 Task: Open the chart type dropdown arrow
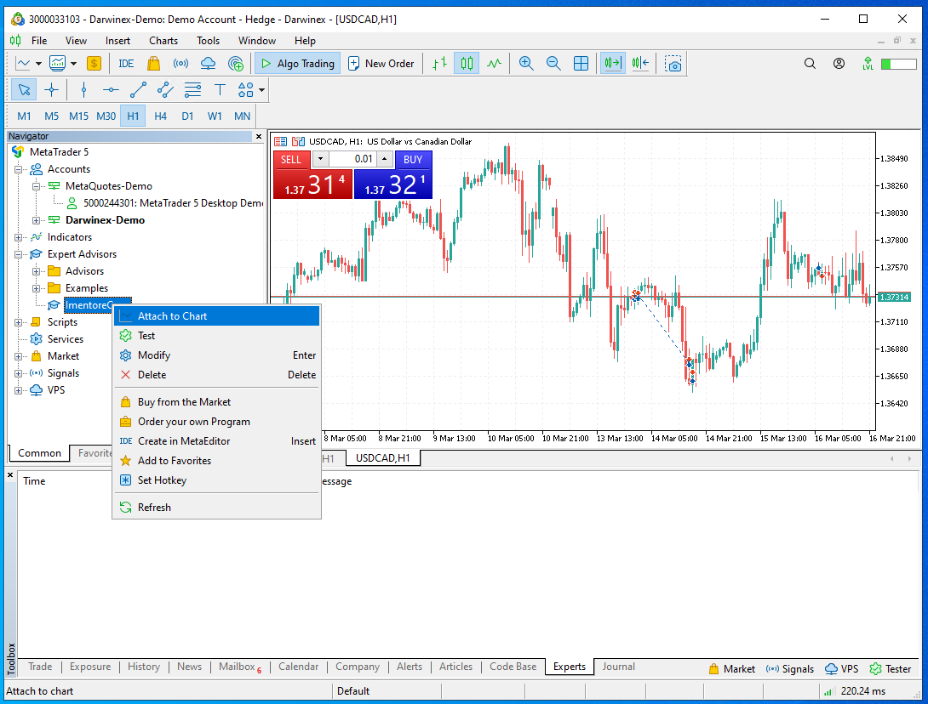38,63
